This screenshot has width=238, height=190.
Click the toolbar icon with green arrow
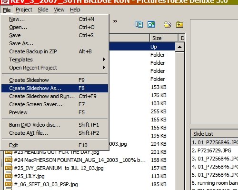[x=151, y=24]
